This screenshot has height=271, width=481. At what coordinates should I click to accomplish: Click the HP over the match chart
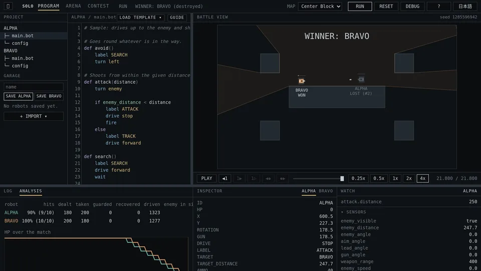coord(96,254)
